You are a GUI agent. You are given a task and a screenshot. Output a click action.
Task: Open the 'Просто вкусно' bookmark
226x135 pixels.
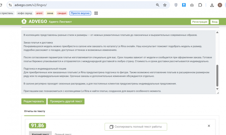[x=80, y=13]
